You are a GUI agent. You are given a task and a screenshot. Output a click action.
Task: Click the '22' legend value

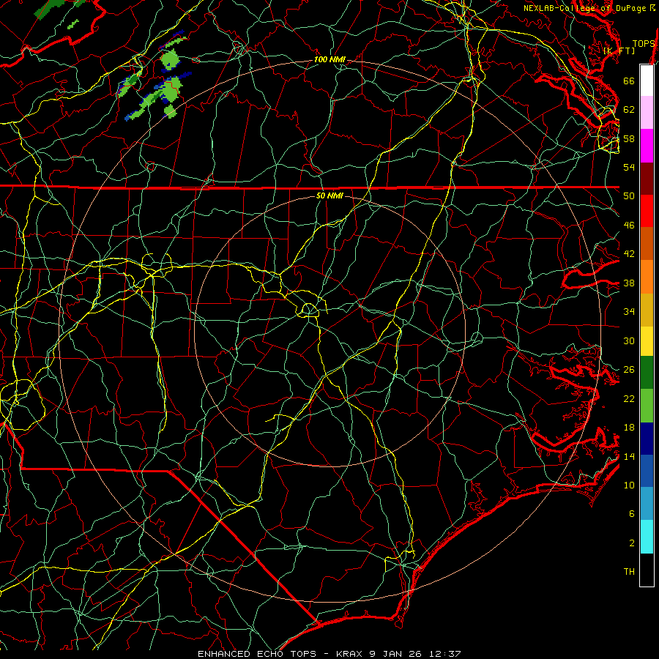click(x=629, y=398)
